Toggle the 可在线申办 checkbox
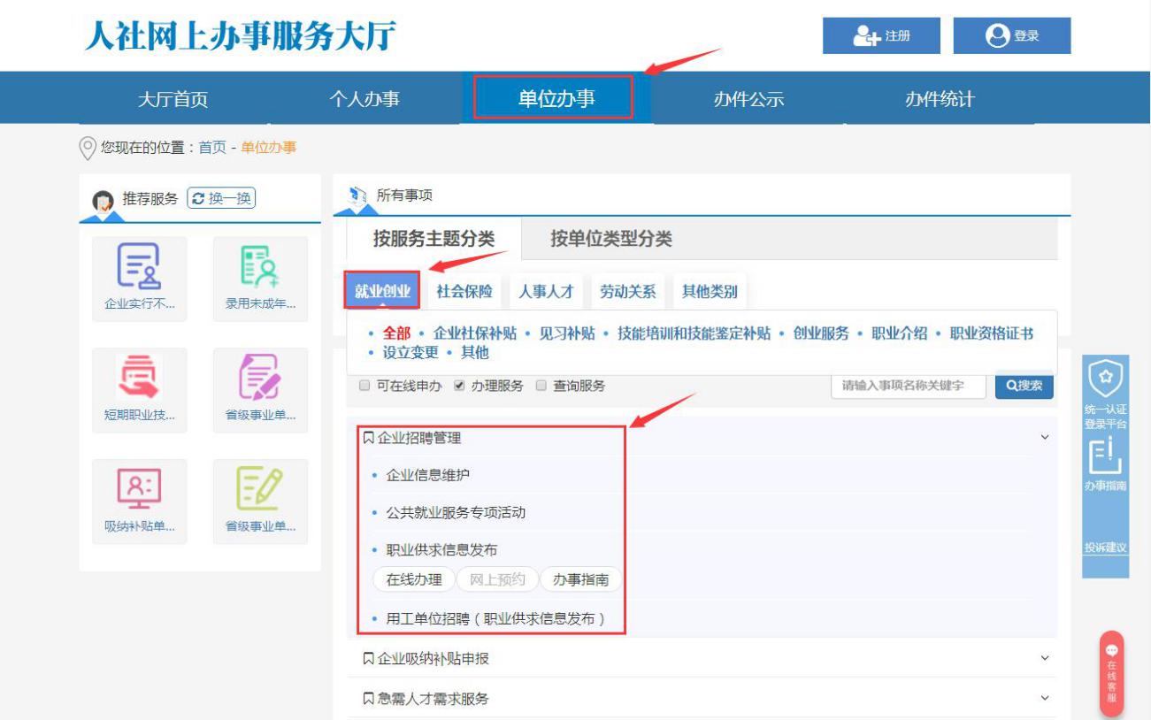Viewport: 1151px width, 720px height. click(364, 386)
